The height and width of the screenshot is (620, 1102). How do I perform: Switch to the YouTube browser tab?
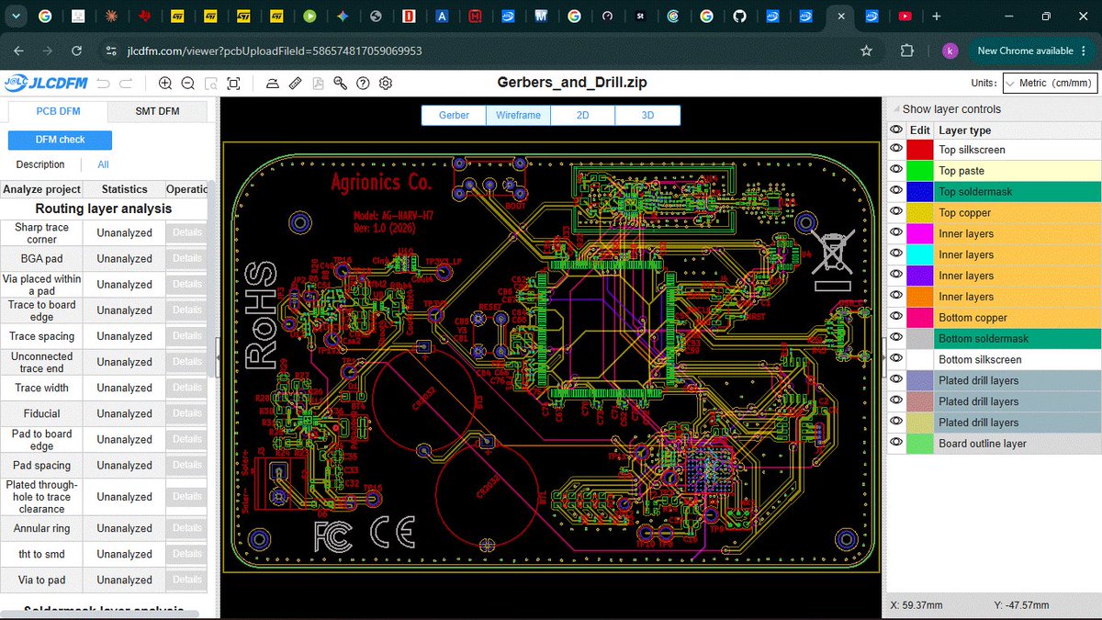(x=905, y=17)
